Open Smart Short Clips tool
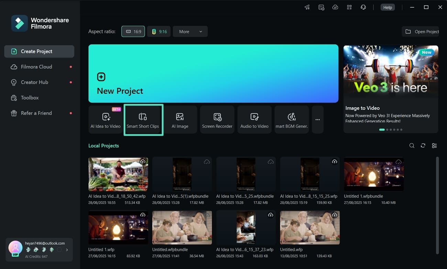This screenshot has height=269, width=447. [143, 120]
